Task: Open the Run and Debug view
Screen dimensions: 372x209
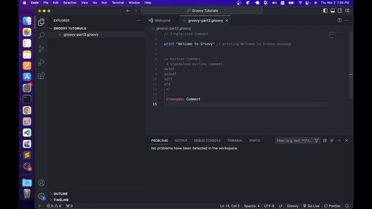Action: [x=41, y=62]
